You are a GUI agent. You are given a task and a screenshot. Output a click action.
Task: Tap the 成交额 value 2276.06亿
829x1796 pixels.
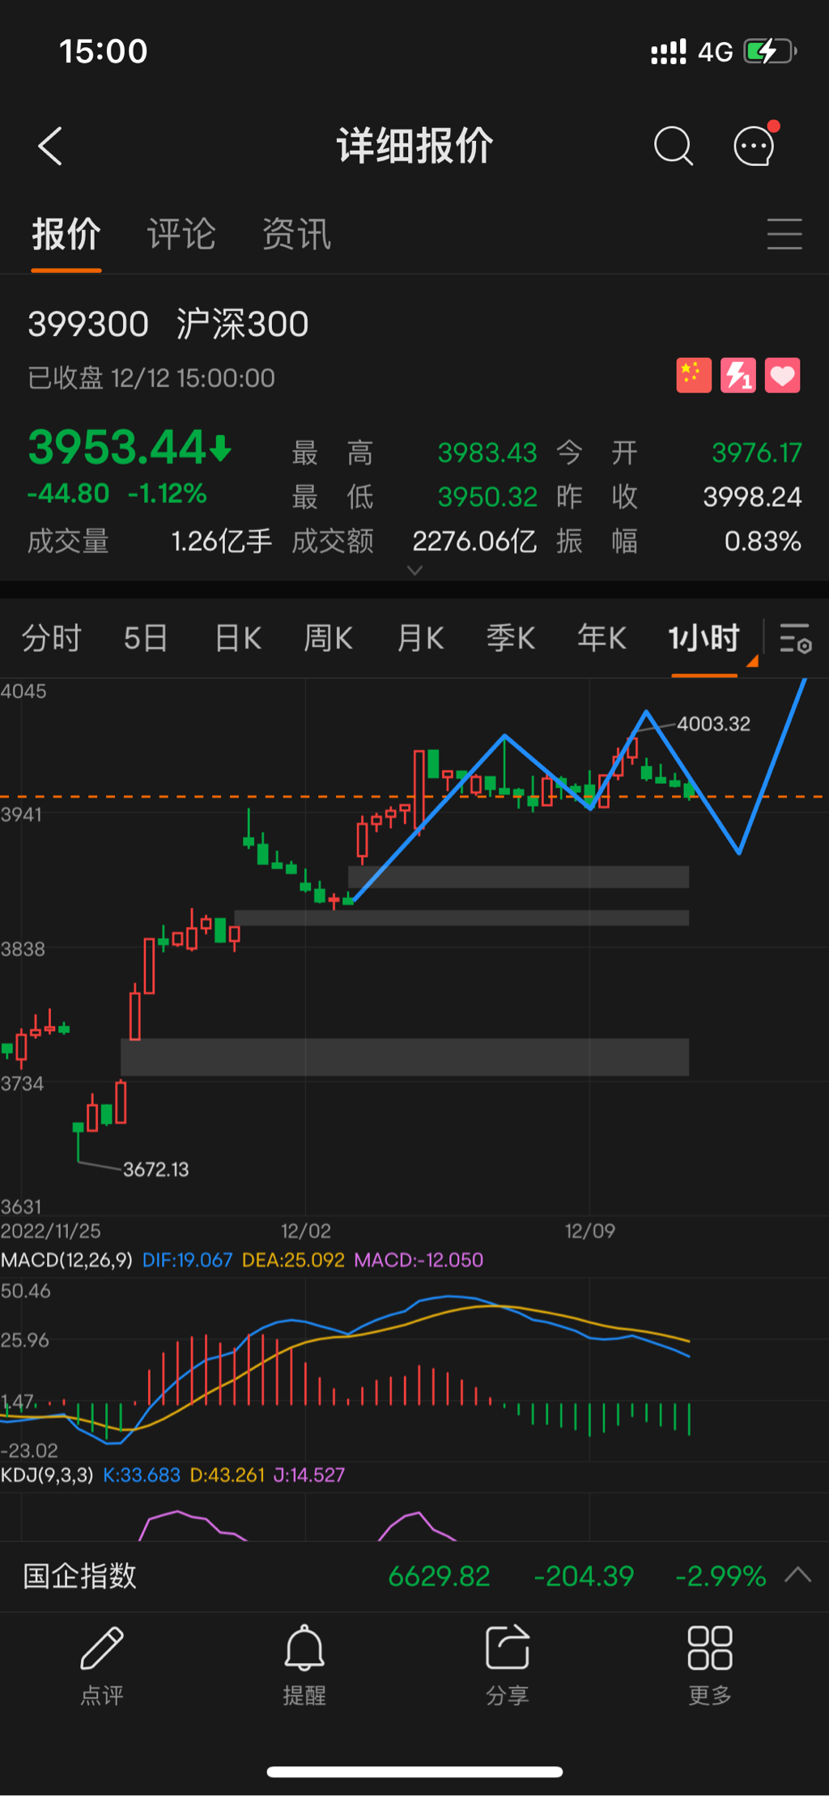tap(474, 541)
